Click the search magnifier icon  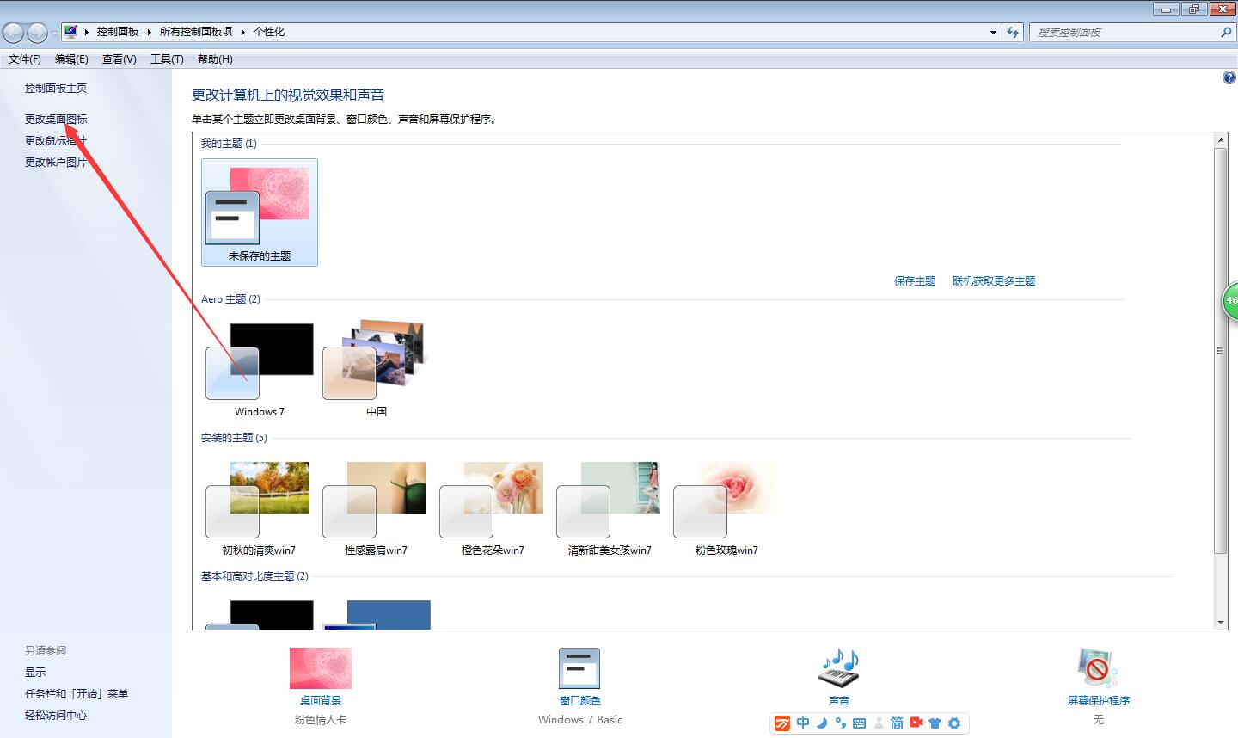tap(1226, 32)
